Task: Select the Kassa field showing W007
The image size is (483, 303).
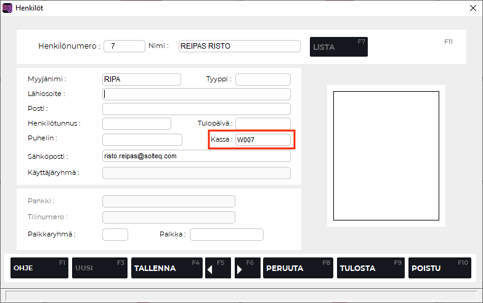Action: point(262,140)
